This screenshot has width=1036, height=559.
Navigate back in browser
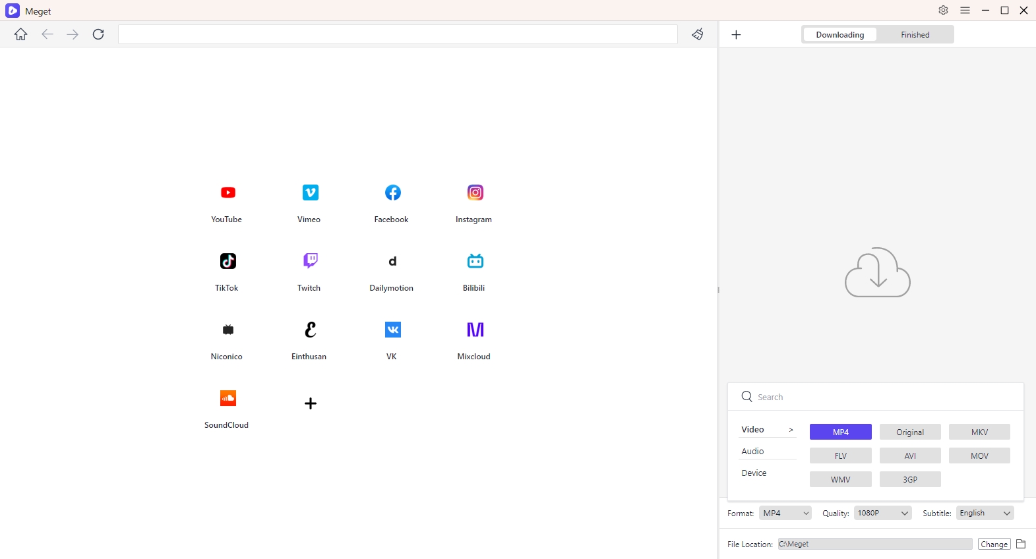tap(47, 34)
